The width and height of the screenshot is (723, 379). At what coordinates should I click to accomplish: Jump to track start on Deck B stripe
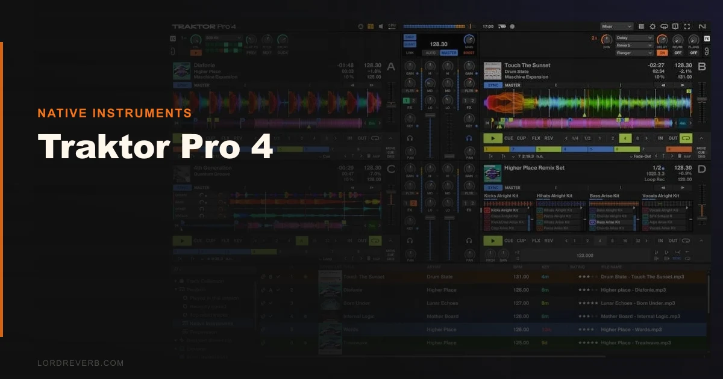click(x=487, y=123)
